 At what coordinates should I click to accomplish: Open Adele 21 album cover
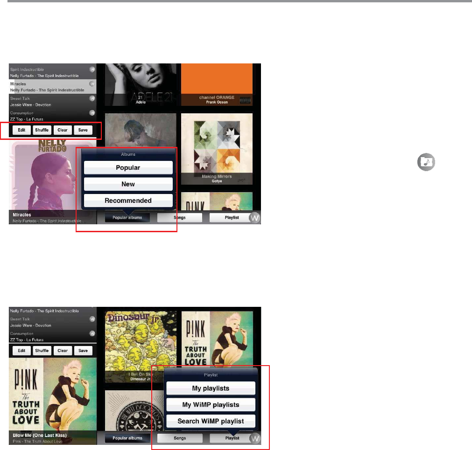coord(141,84)
